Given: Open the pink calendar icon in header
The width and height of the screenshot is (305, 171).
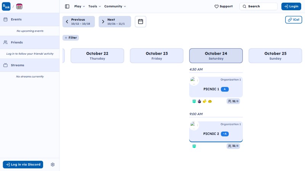Looking at the screenshot, I should (x=19, y=6).
